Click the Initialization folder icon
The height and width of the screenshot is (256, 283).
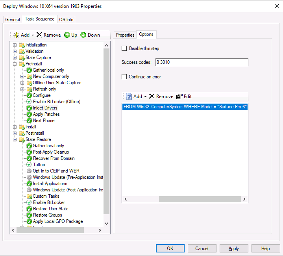[22, 45]
